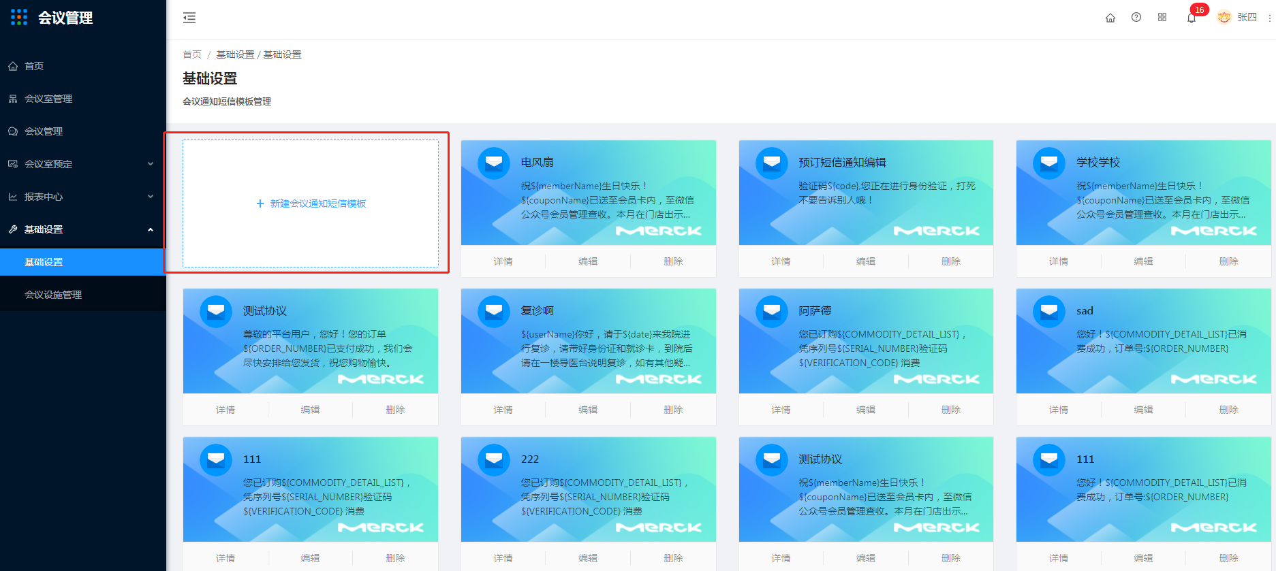Viewport: 1276px width, 571px height.
Task: Open the header grid apps icon
Action: (x=1162, y=18)
